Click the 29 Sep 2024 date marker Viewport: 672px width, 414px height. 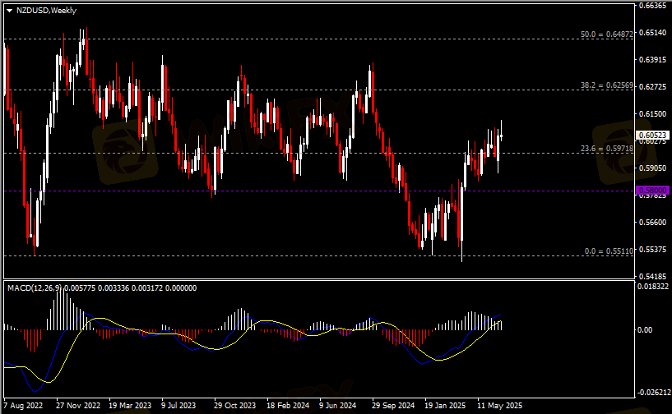(392, 406)
